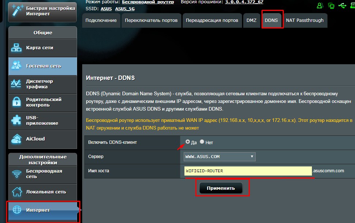Screen dimensions: 355x223
Task: Click the Применить apply button
Action: click(x=221, y=188)
